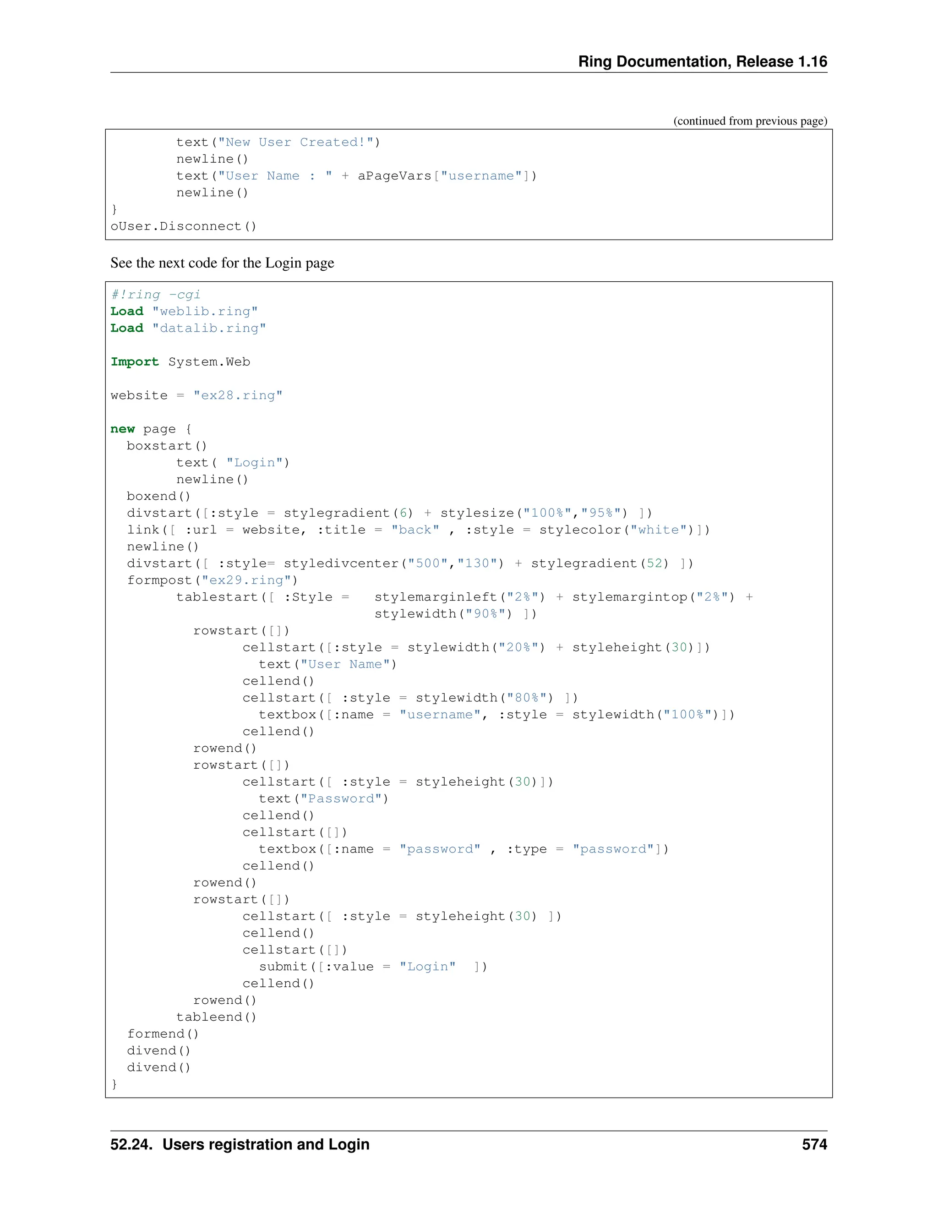Click the Load "weblib.ring" line
Image resolution: width=938 pixels, height=1214 pixels.
(184, 311)
